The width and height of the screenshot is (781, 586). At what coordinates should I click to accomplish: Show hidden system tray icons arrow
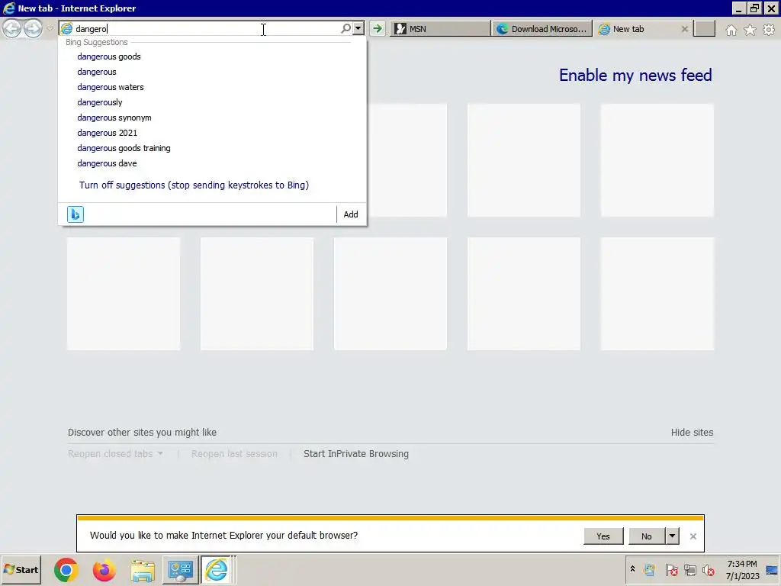(632, 569)
